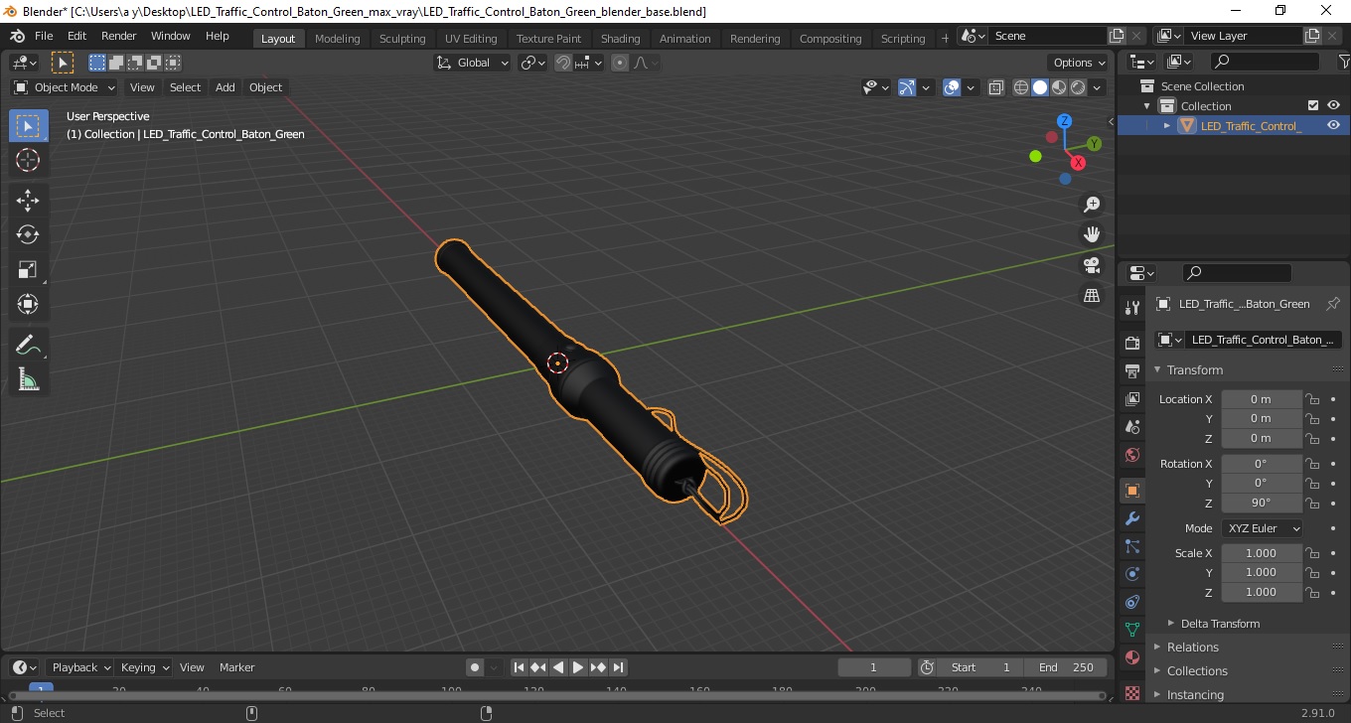Switch orthographic/perspective grid icon
Screen dimensions: 1351x723
pos(1092,296)
